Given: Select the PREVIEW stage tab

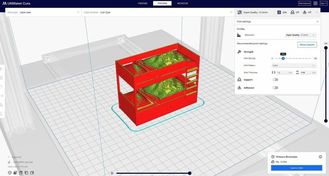Looking at the screenshot, I should [162, 3].
